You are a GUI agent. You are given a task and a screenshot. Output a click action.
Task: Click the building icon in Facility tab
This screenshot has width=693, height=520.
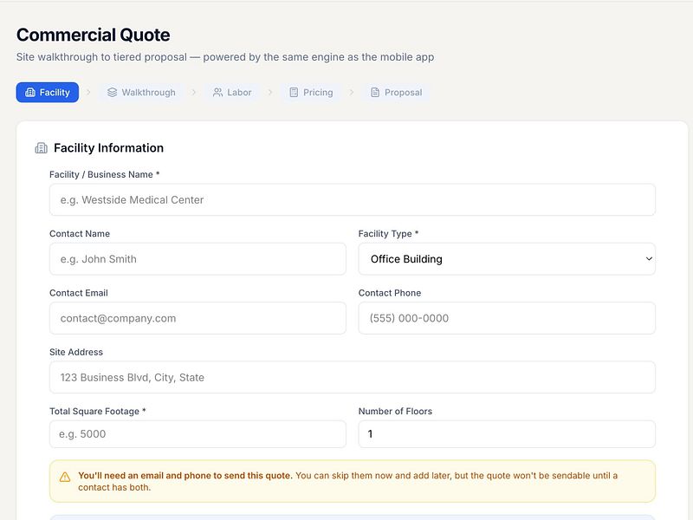30,93
